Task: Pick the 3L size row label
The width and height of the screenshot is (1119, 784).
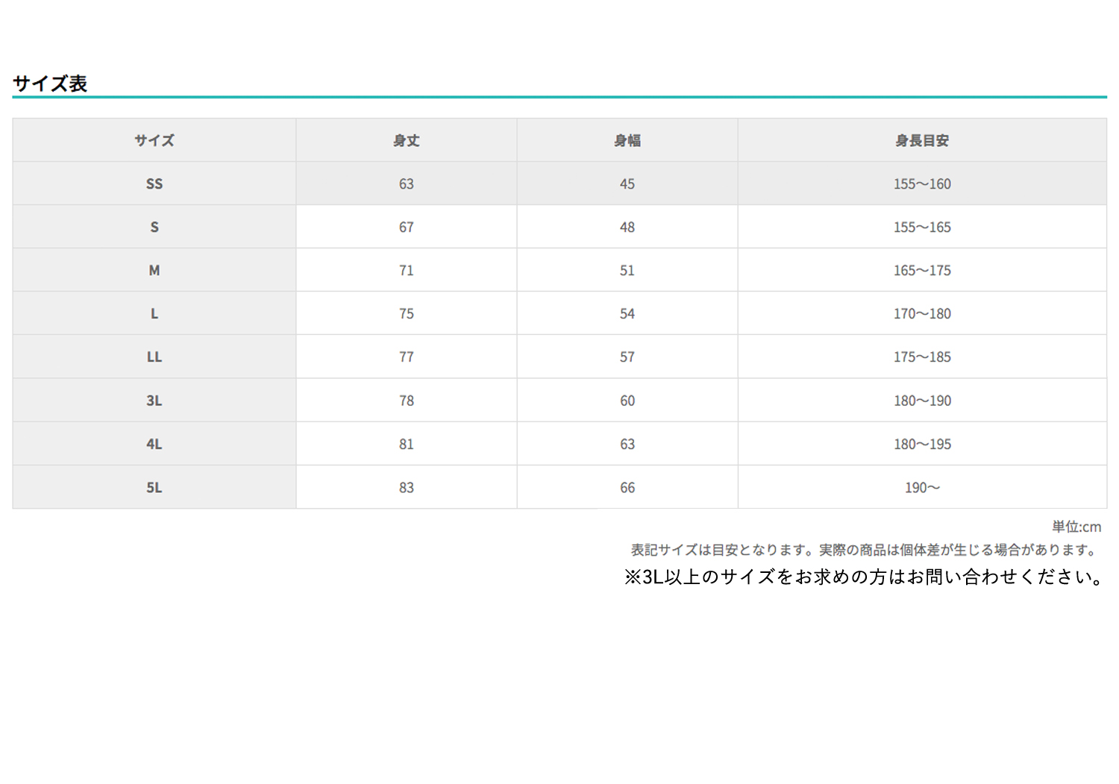Action: (154, 401)
